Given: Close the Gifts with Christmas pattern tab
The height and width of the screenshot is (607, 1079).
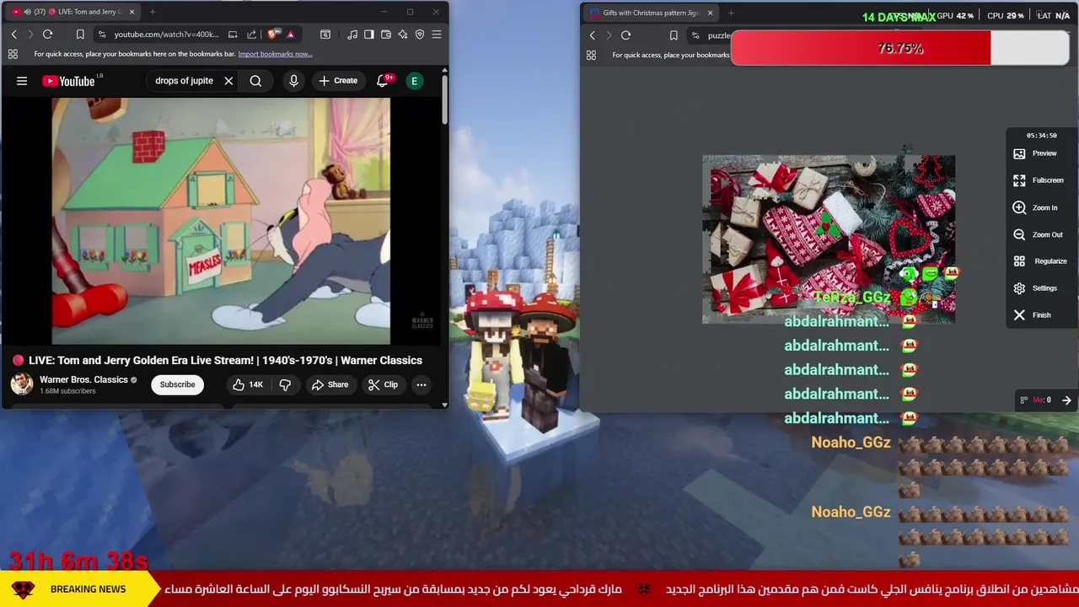Looking at the screenshot, I should (710, 13).
